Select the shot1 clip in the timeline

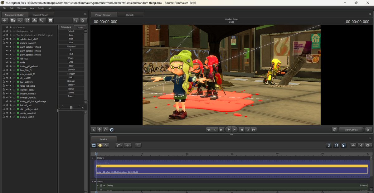[x=232, y=169]
